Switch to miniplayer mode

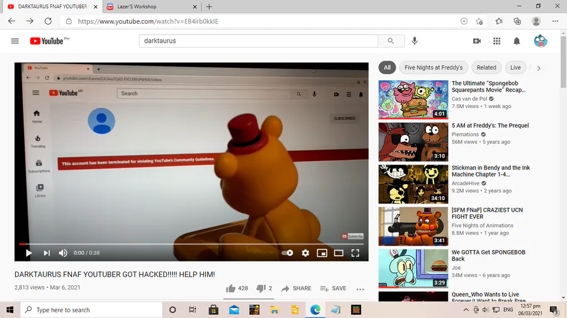tap(322, 253)
